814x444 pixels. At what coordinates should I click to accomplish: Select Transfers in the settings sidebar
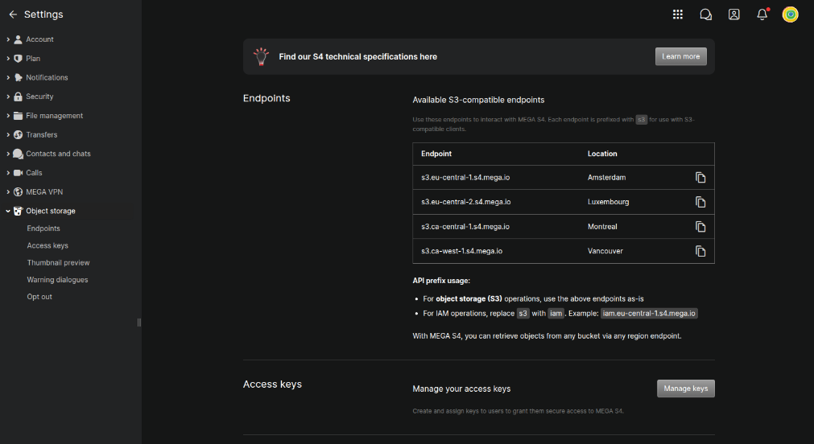click(42, 135)
